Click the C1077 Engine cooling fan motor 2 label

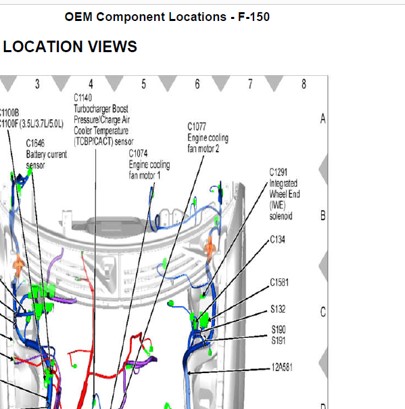208,137
